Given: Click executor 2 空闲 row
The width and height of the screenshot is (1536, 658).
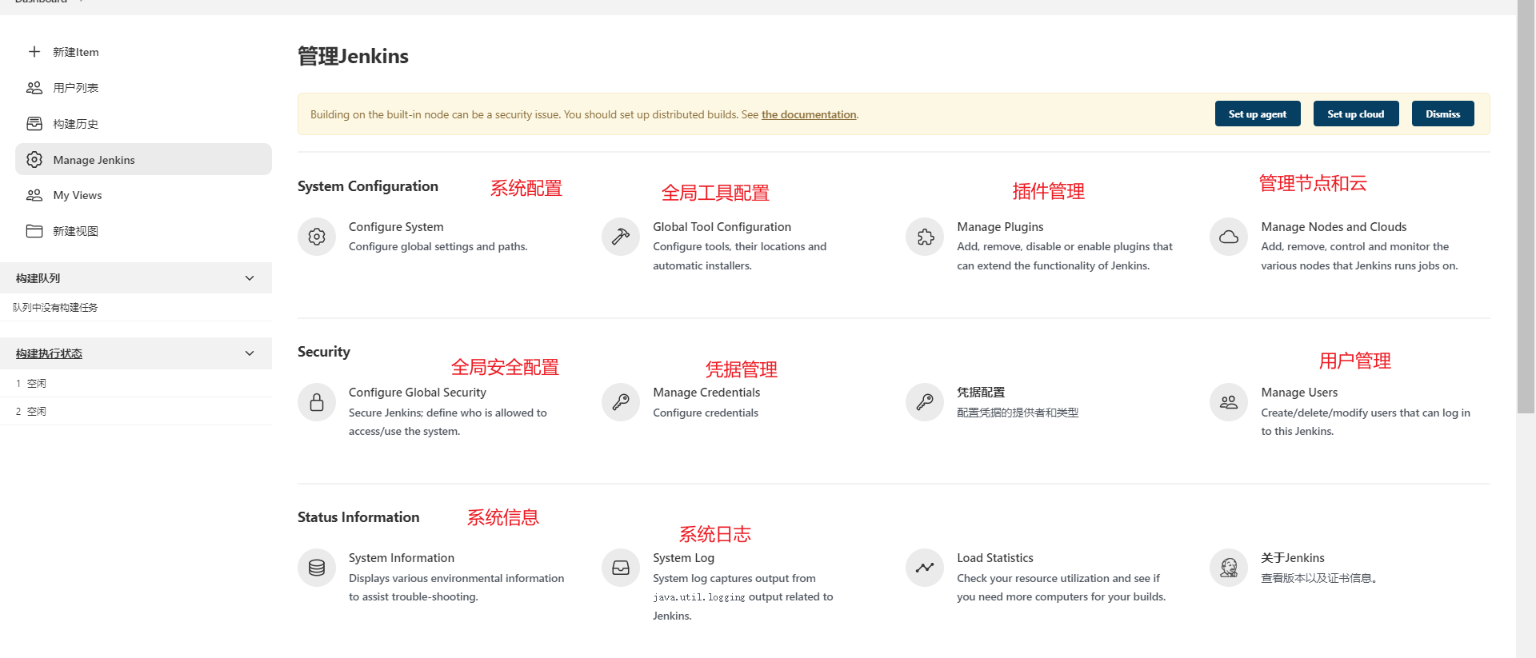Looking at the screenshot, I should click(136, 411).
